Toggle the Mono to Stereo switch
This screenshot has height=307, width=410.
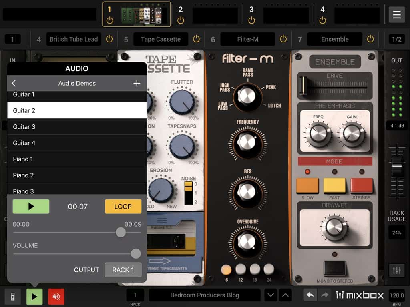point(334,268)
